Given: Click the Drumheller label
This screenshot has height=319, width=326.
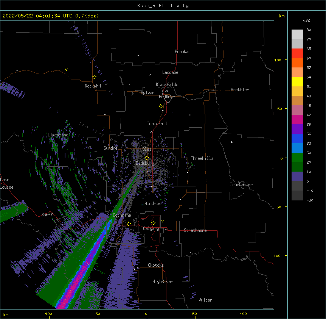Looking at the screenshot, I should pyautogui.click(x=241, y=185).
